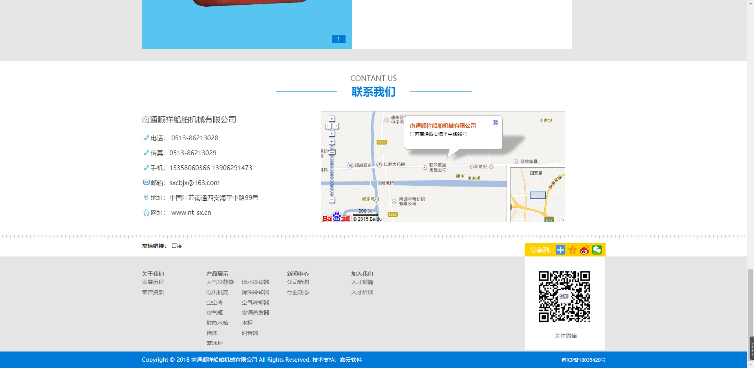Select slide indicator number 1
The image size is (754, 368).
point(339,39)
